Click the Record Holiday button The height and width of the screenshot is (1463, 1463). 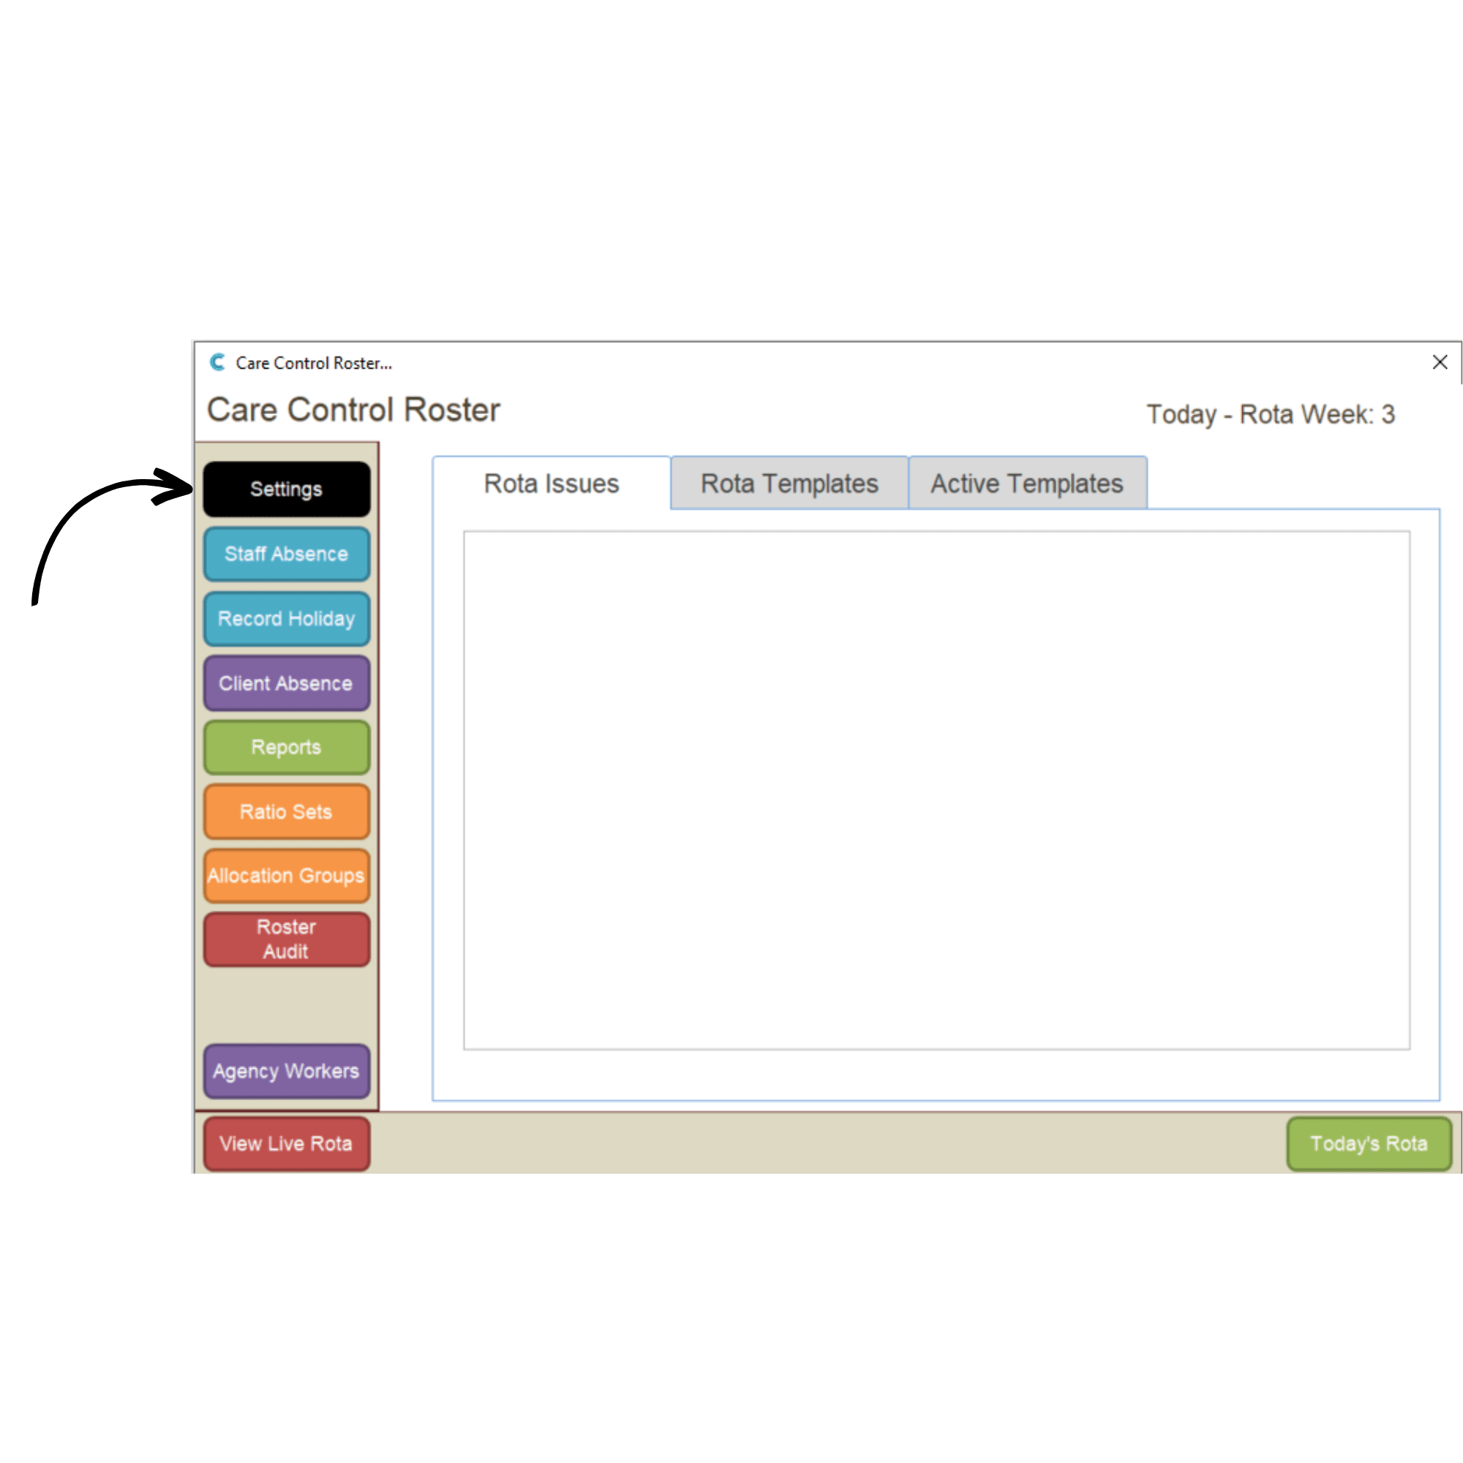tap(286, 619)
